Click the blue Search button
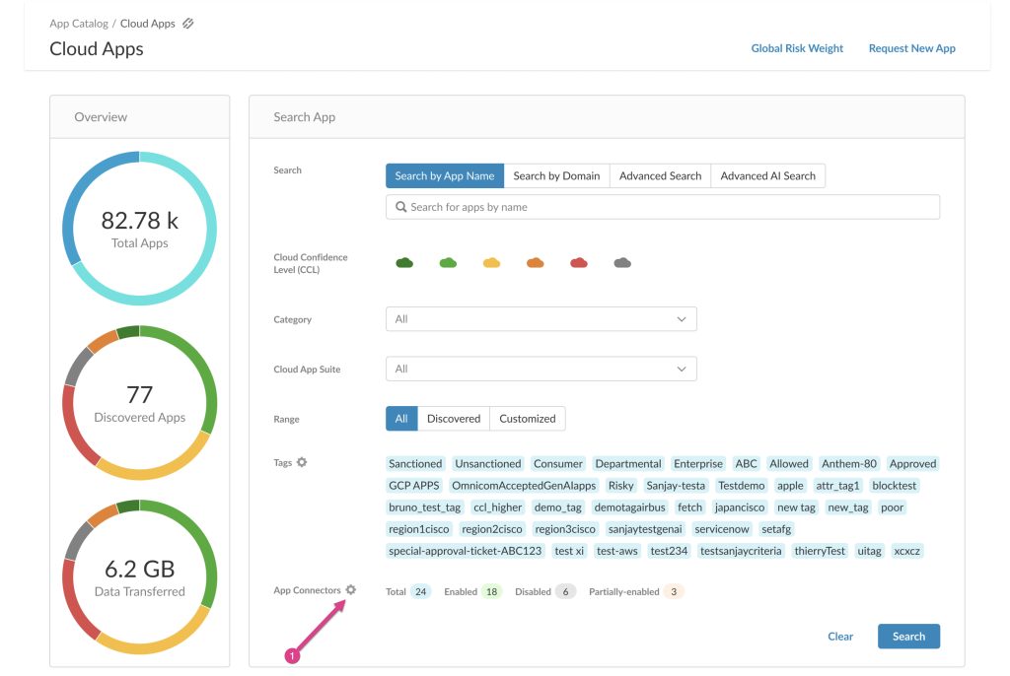Screen dimensions: 1010x676 click(x=908, y=636)
